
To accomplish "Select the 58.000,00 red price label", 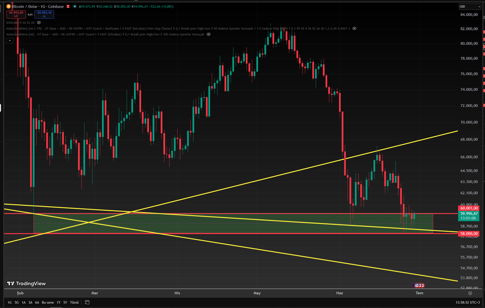I will 469,234.
